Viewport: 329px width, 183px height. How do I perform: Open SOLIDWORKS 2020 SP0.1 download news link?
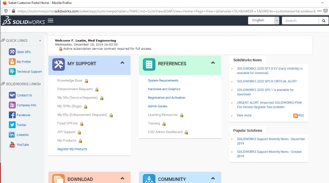265,92
